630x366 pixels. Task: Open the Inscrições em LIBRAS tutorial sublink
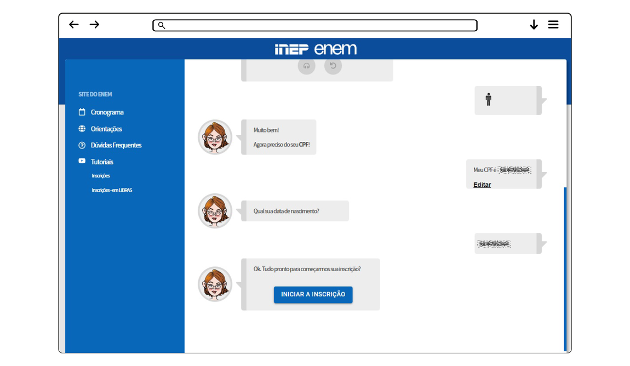point(112,190)
